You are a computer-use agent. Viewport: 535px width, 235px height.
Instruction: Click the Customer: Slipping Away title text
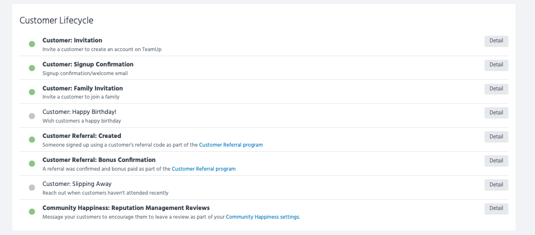point(77,184)
